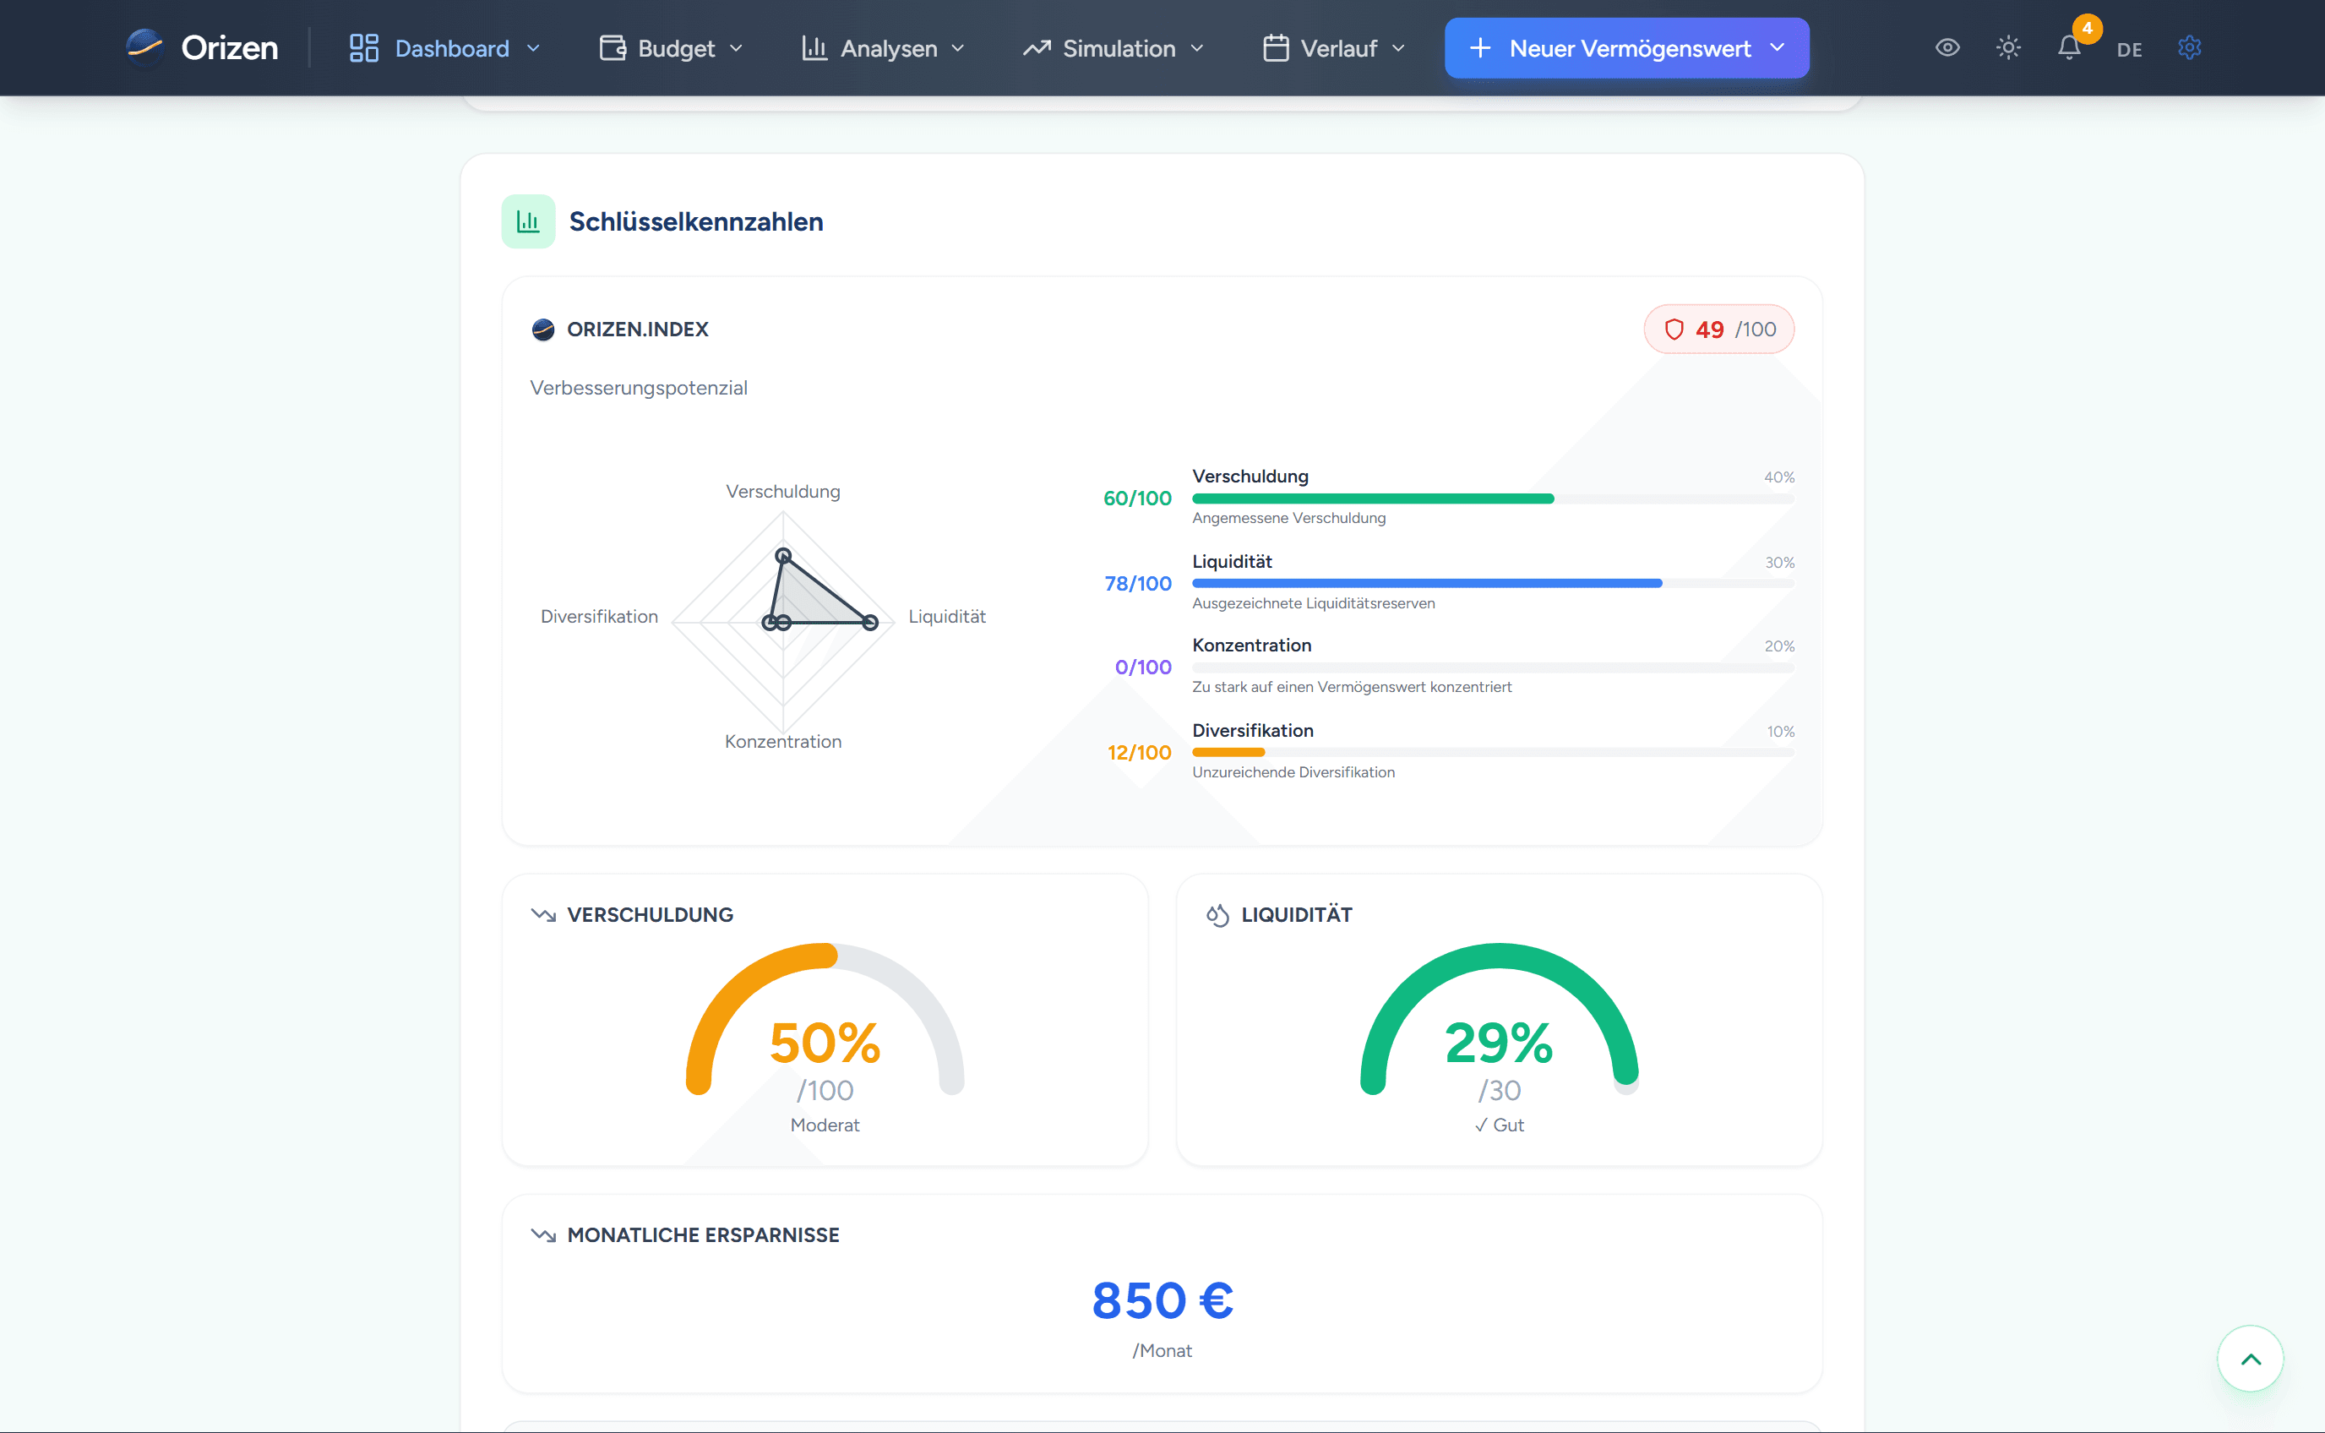This screenshot has width=2325, height=1433.
Task: Click the Liquidität point on radar chart
Action: [x=869, y=623]
